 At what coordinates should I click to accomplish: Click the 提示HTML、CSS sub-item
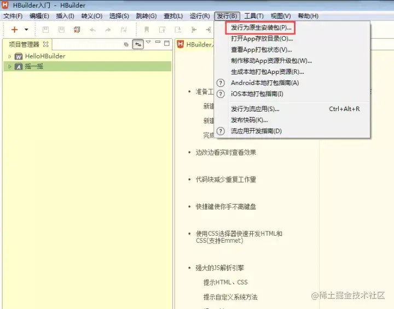(225, 282)
